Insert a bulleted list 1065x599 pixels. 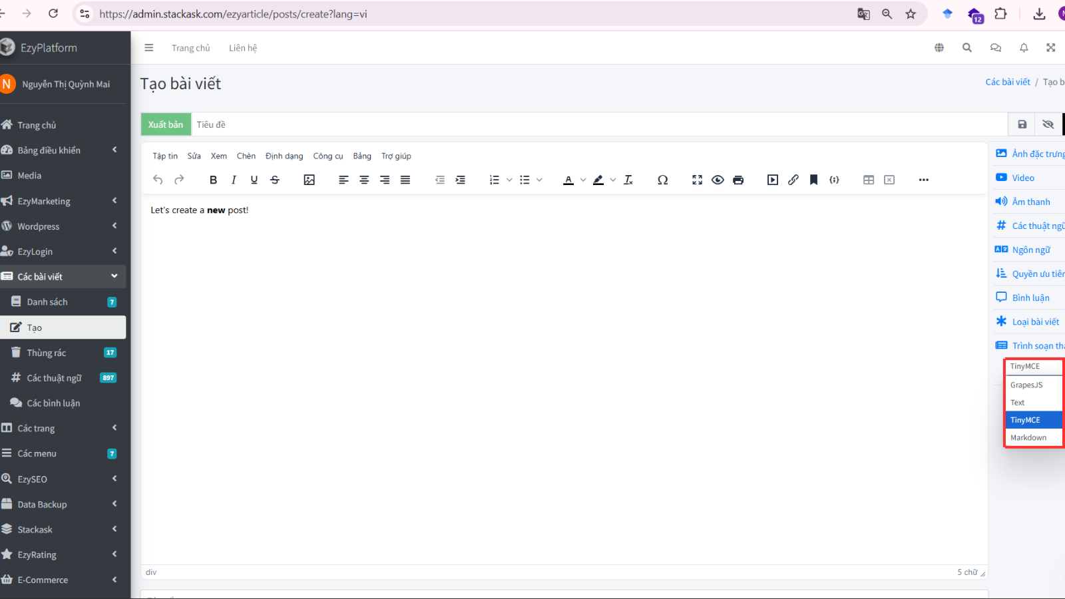(525, 180)
